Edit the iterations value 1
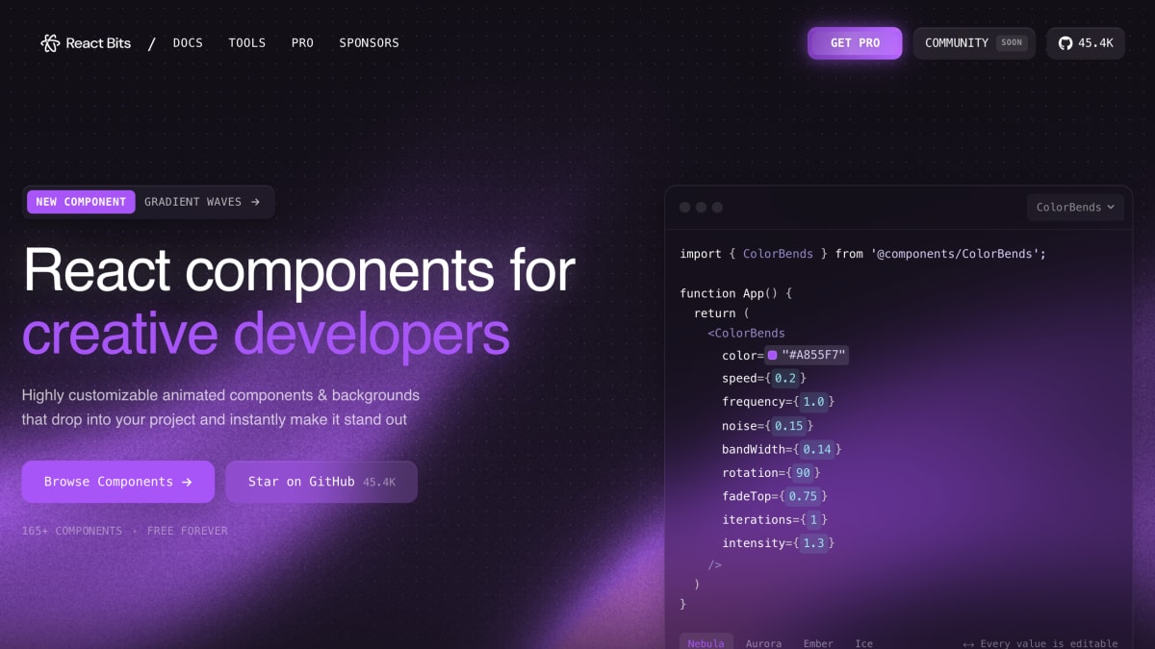1155x649 pixels. click(813, 520)
